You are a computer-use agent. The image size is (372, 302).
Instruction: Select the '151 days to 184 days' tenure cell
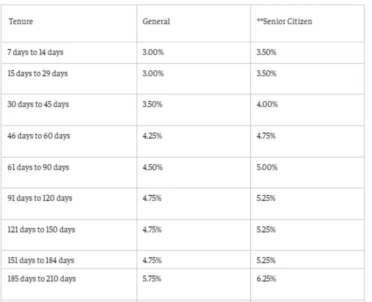[40, 261]
